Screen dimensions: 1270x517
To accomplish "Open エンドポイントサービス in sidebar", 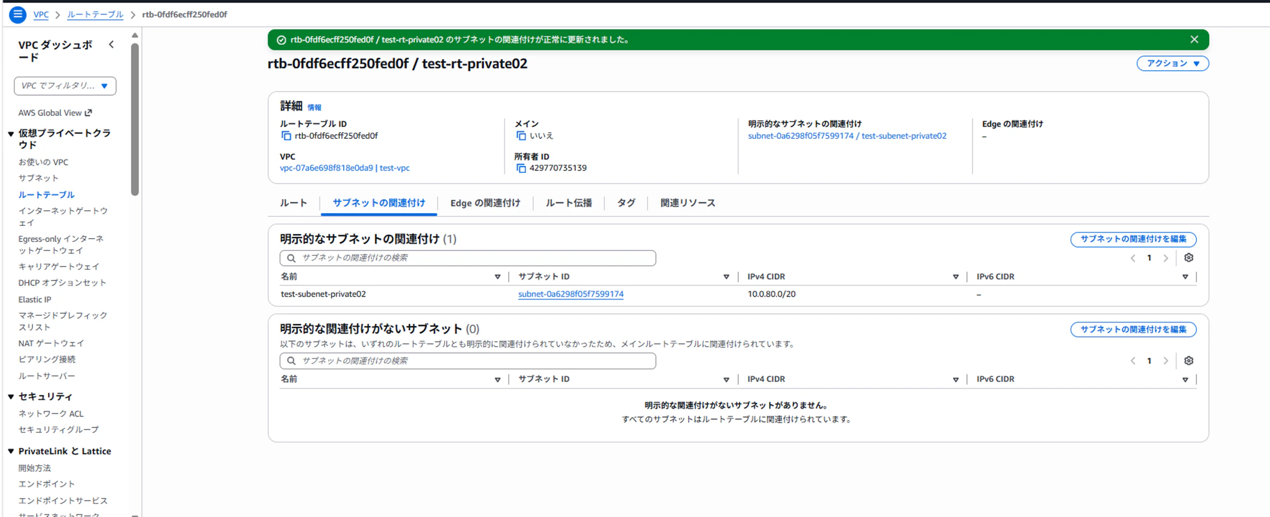I will point(63,501).
